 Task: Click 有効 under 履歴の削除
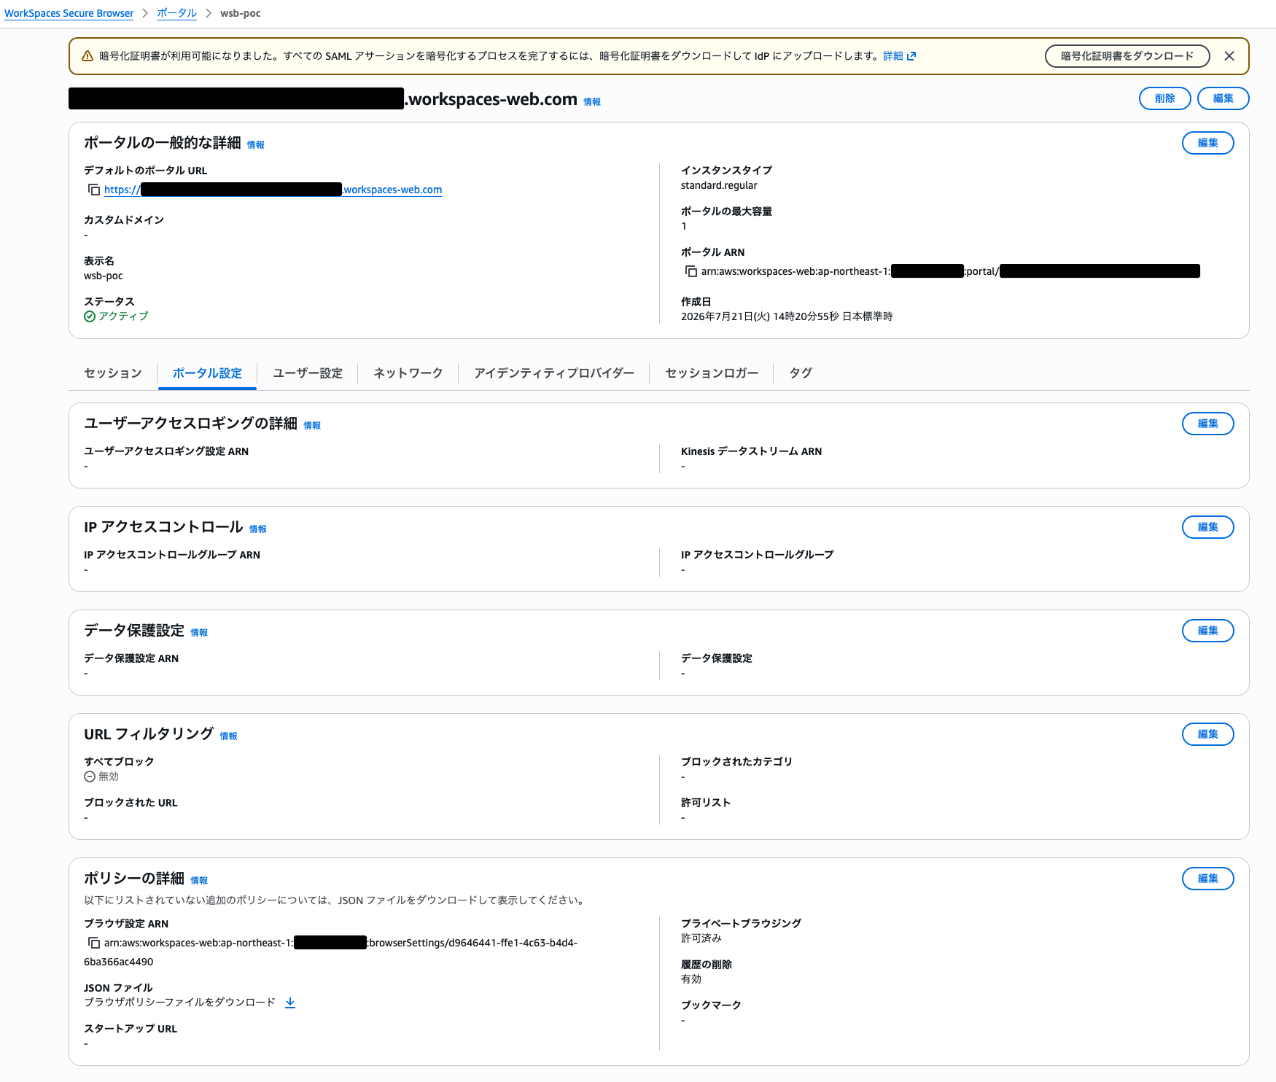pyautogui.click(x=691, y=979)
